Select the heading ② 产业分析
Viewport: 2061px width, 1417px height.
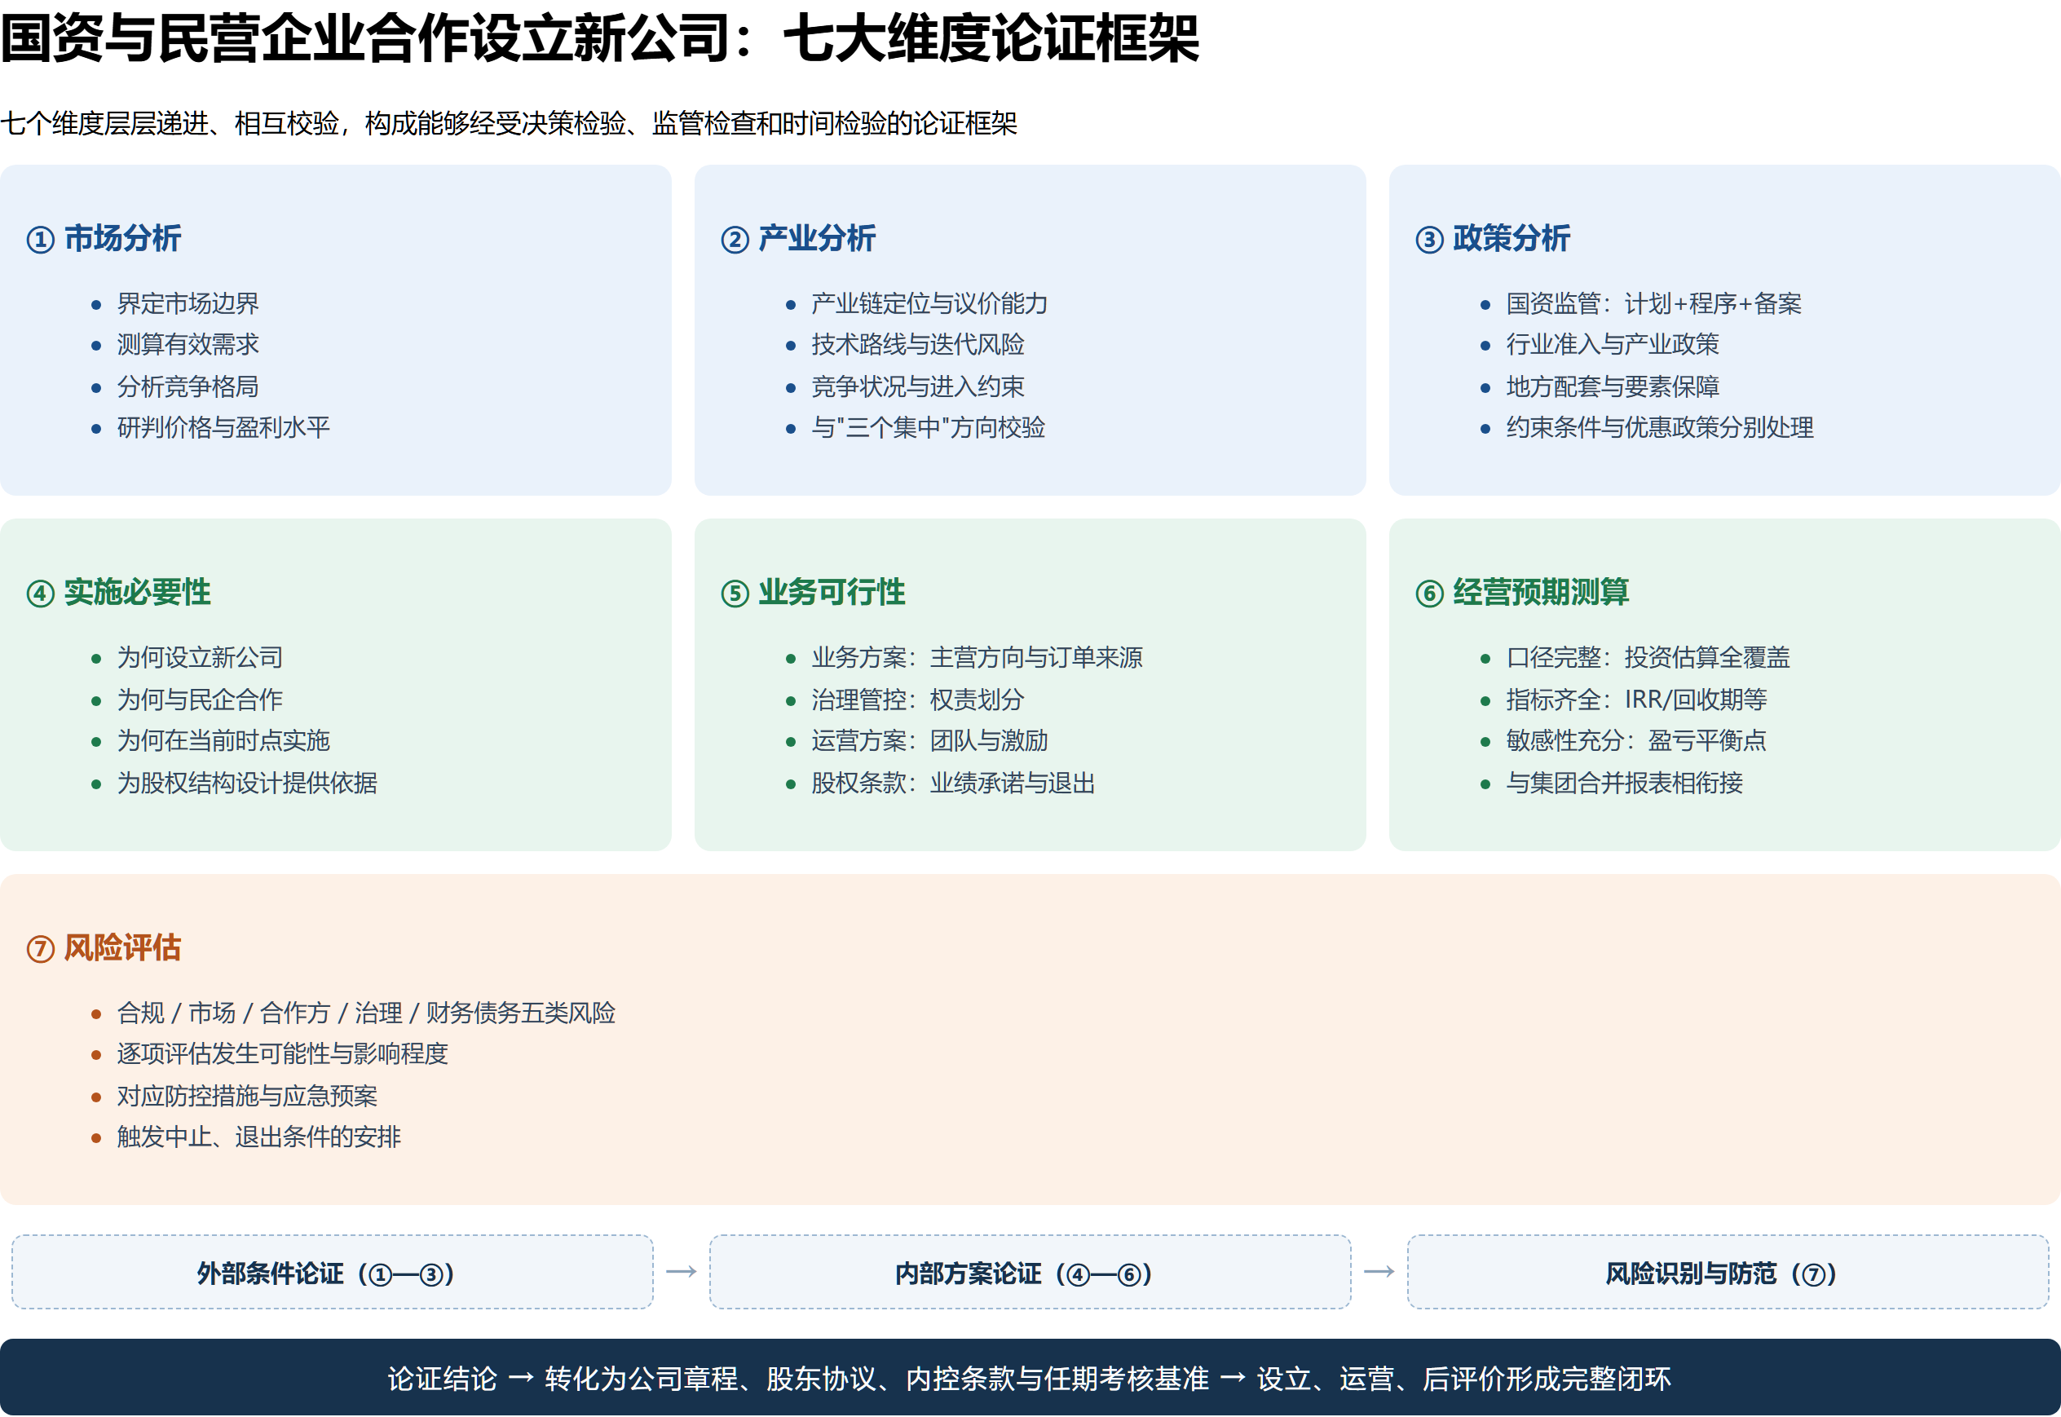coord(798,239)
